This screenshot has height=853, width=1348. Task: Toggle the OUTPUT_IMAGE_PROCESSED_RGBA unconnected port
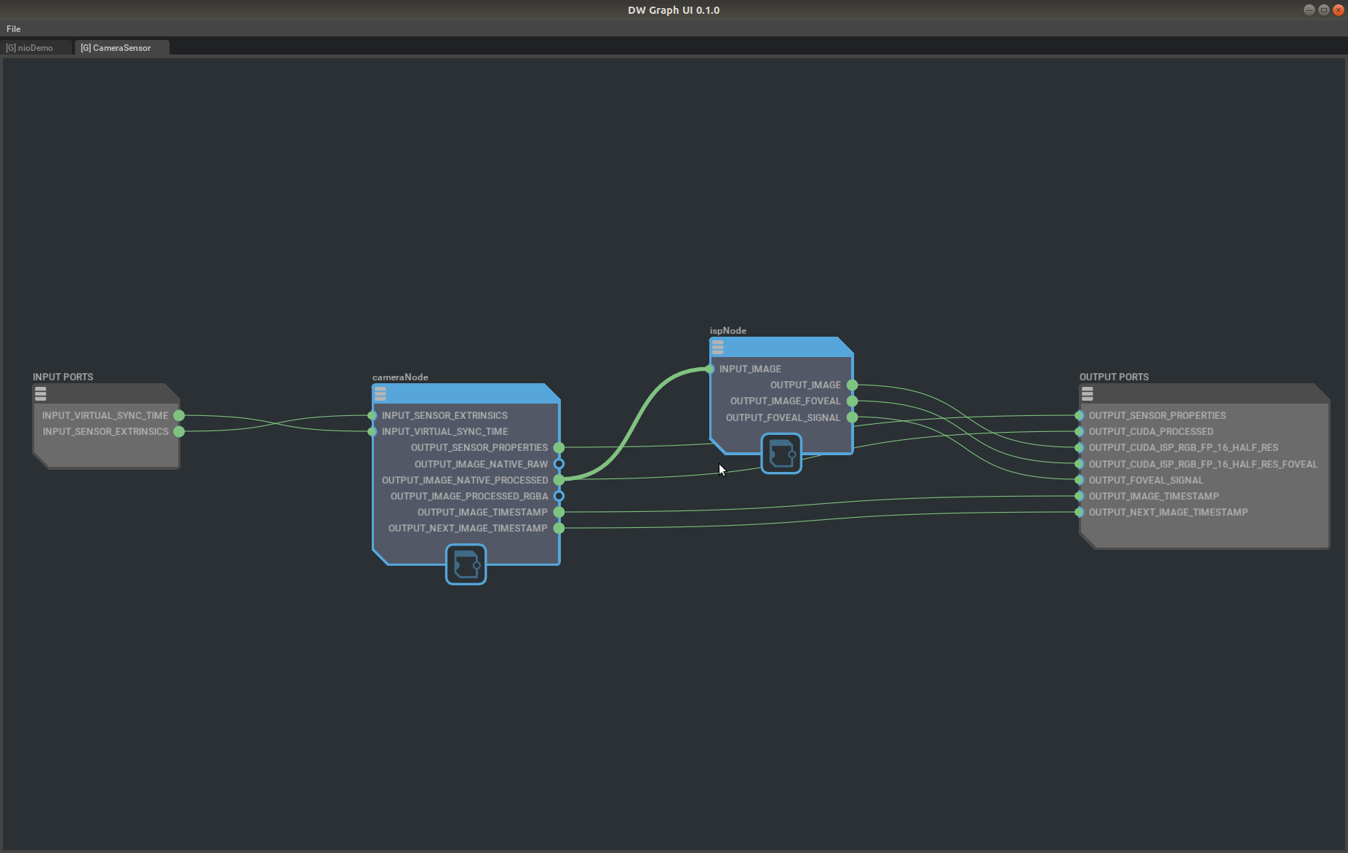pos(559,496)
